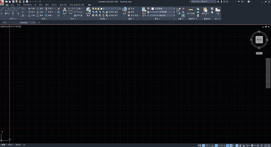The width and height of the screenshot is (271, 147).
Task: Expand the Draw (그리기) panel
Action: click(13, 19)
